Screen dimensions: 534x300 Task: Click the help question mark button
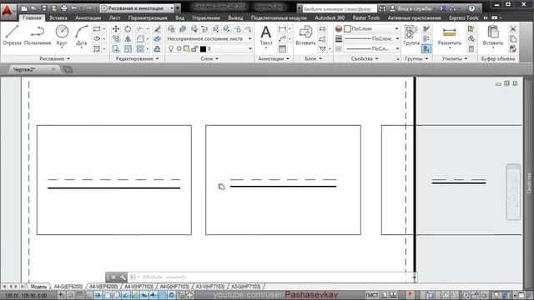pyautogui.click(x=471, y=8)
